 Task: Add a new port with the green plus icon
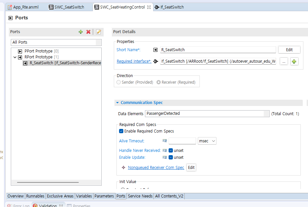pyautogui.click(x=81, y=32)
